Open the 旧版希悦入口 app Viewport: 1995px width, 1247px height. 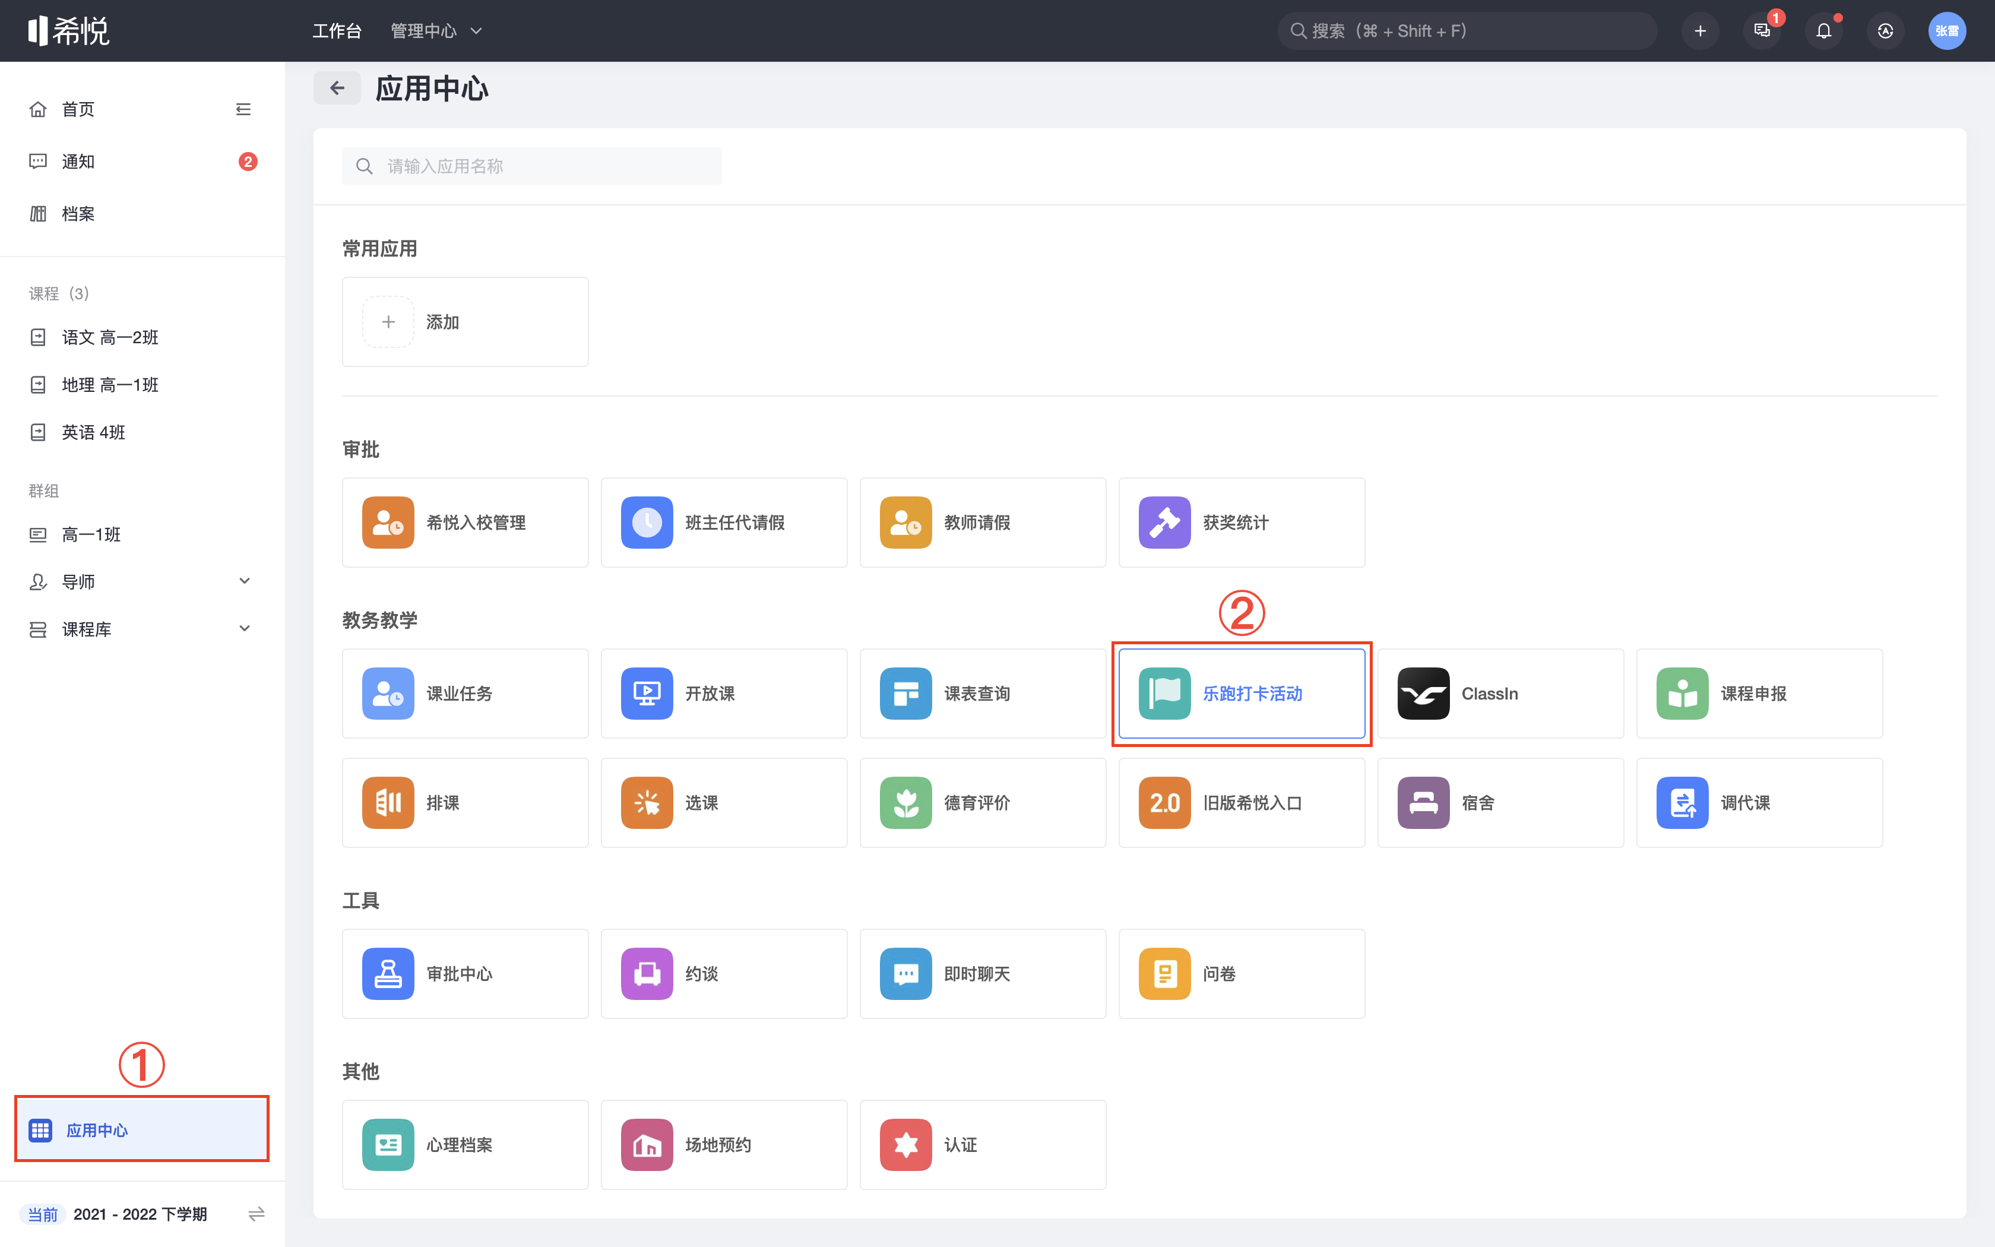(x=1242, y=802)
